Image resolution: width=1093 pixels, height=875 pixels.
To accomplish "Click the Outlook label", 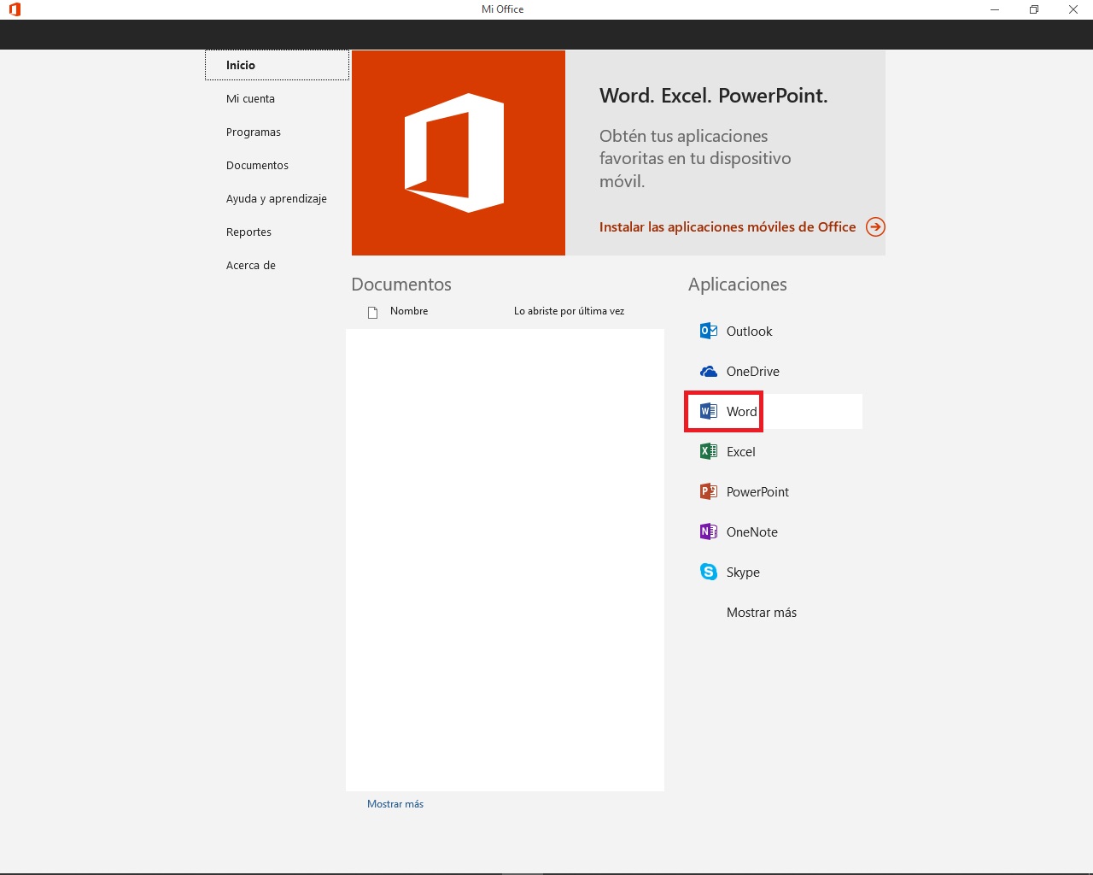I will tap(749, 331).
